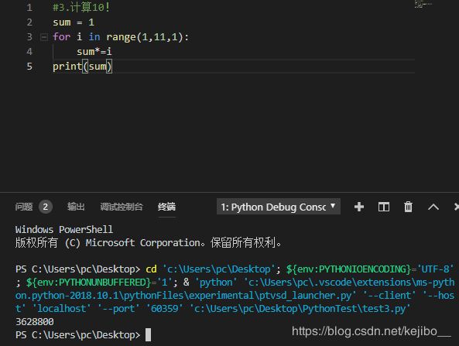Click the code minimap thumbnail
The width and height of the screenshot is (459, 346).
[423, 5]
